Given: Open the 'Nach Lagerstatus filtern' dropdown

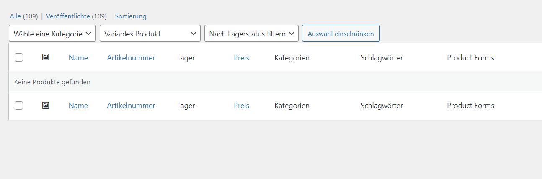Looking at the screenshot, I should coord(251,34).
